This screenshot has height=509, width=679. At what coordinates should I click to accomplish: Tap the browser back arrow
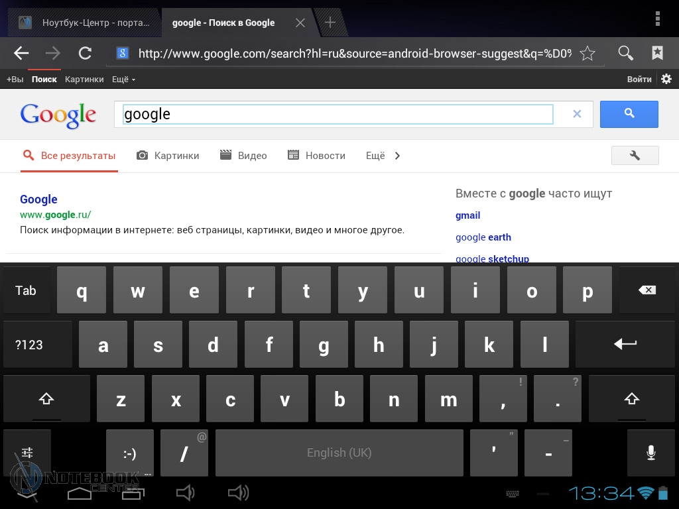(x=21, y=54)
